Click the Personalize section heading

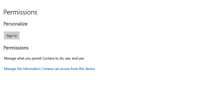(15, 24)
